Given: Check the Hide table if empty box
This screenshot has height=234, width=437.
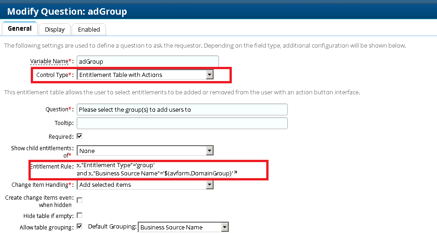Looking at the screenshot, I should point(79,215).
